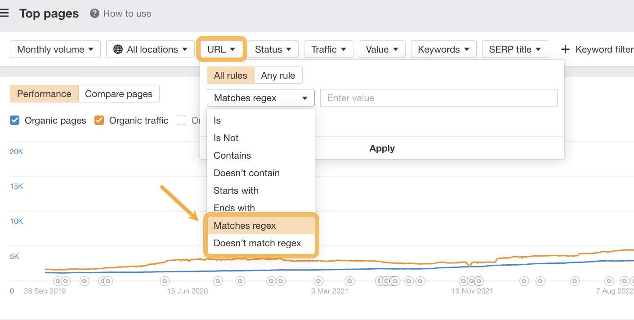Open the SERP title filter dropdown

pos(514,49)
